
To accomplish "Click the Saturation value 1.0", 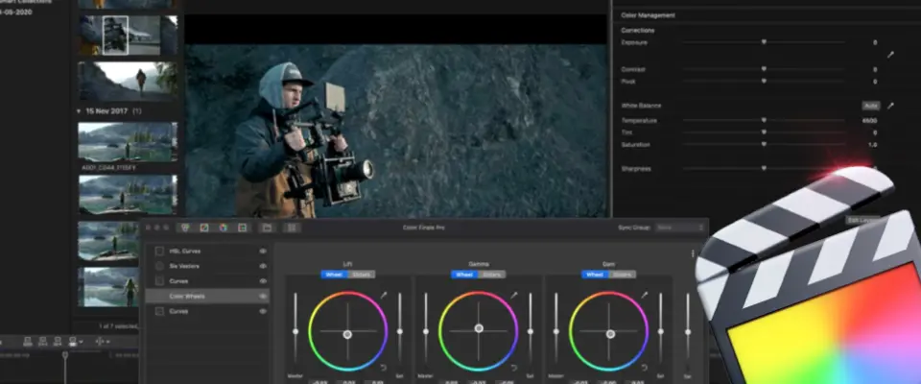I will (872, 145).
